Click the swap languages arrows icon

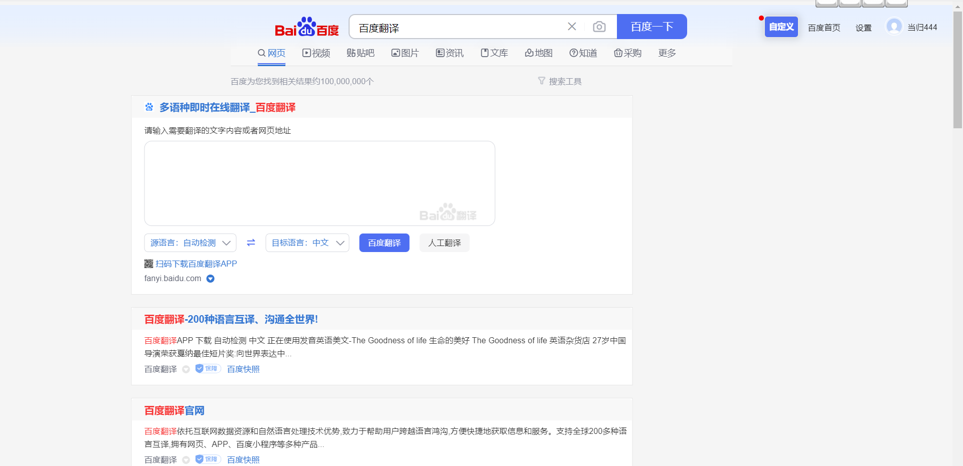coord(251,243)
